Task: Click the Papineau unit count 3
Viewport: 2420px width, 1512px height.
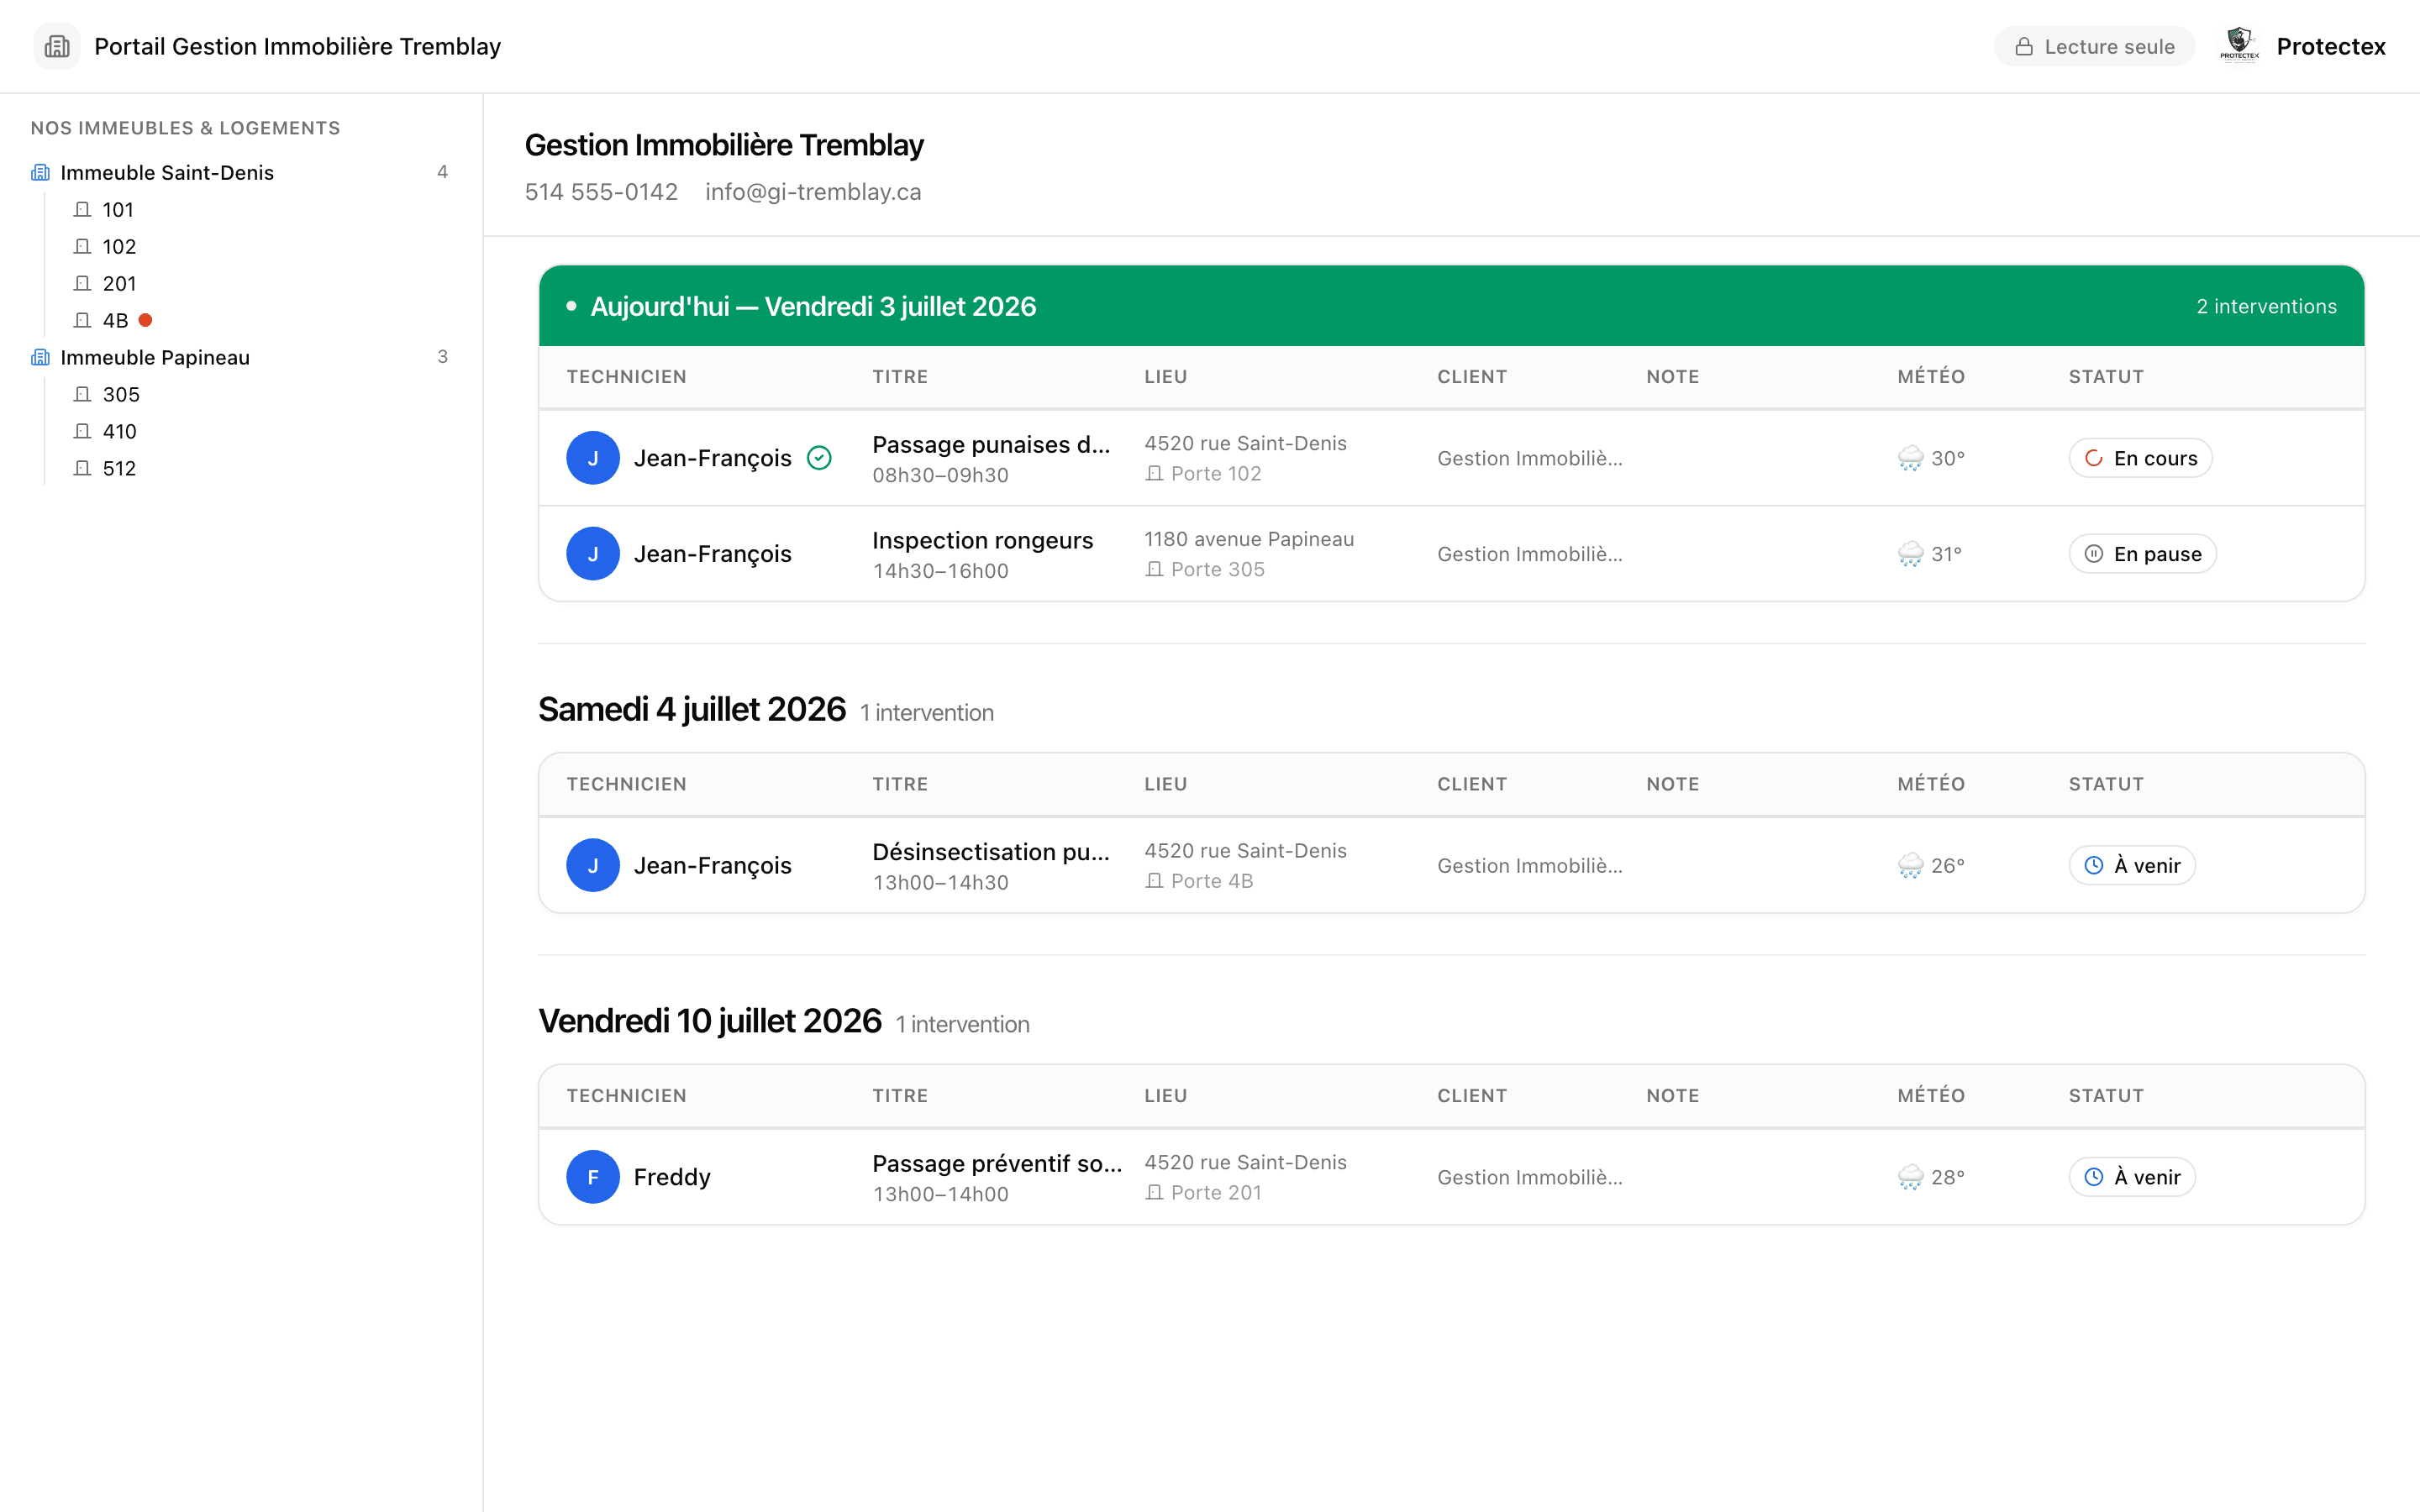Action: coord(442,357)
